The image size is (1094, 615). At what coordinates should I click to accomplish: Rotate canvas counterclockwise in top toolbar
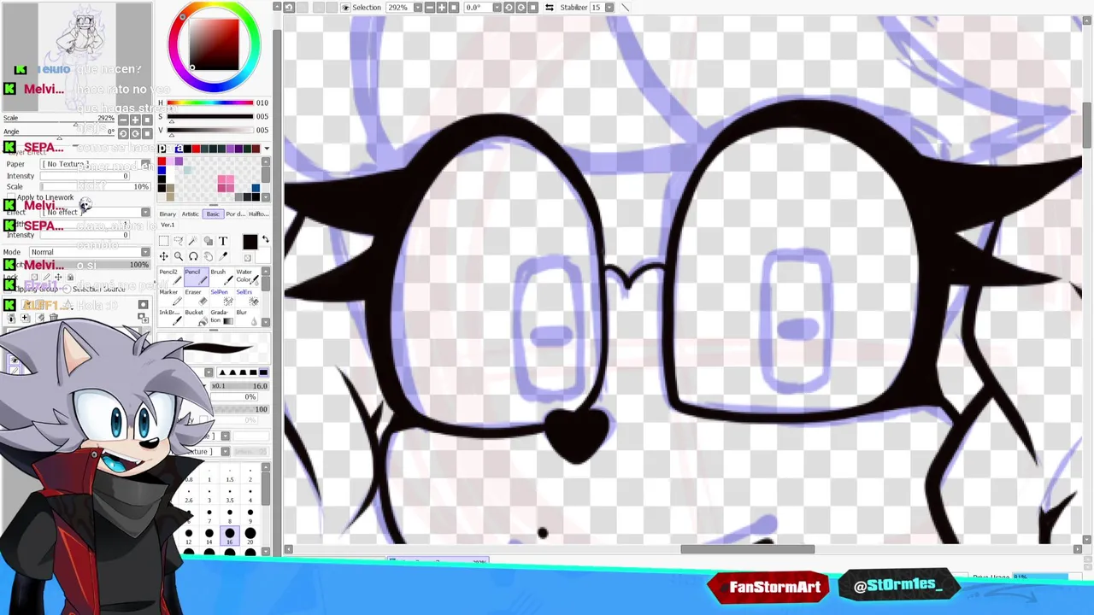(509, 7)
